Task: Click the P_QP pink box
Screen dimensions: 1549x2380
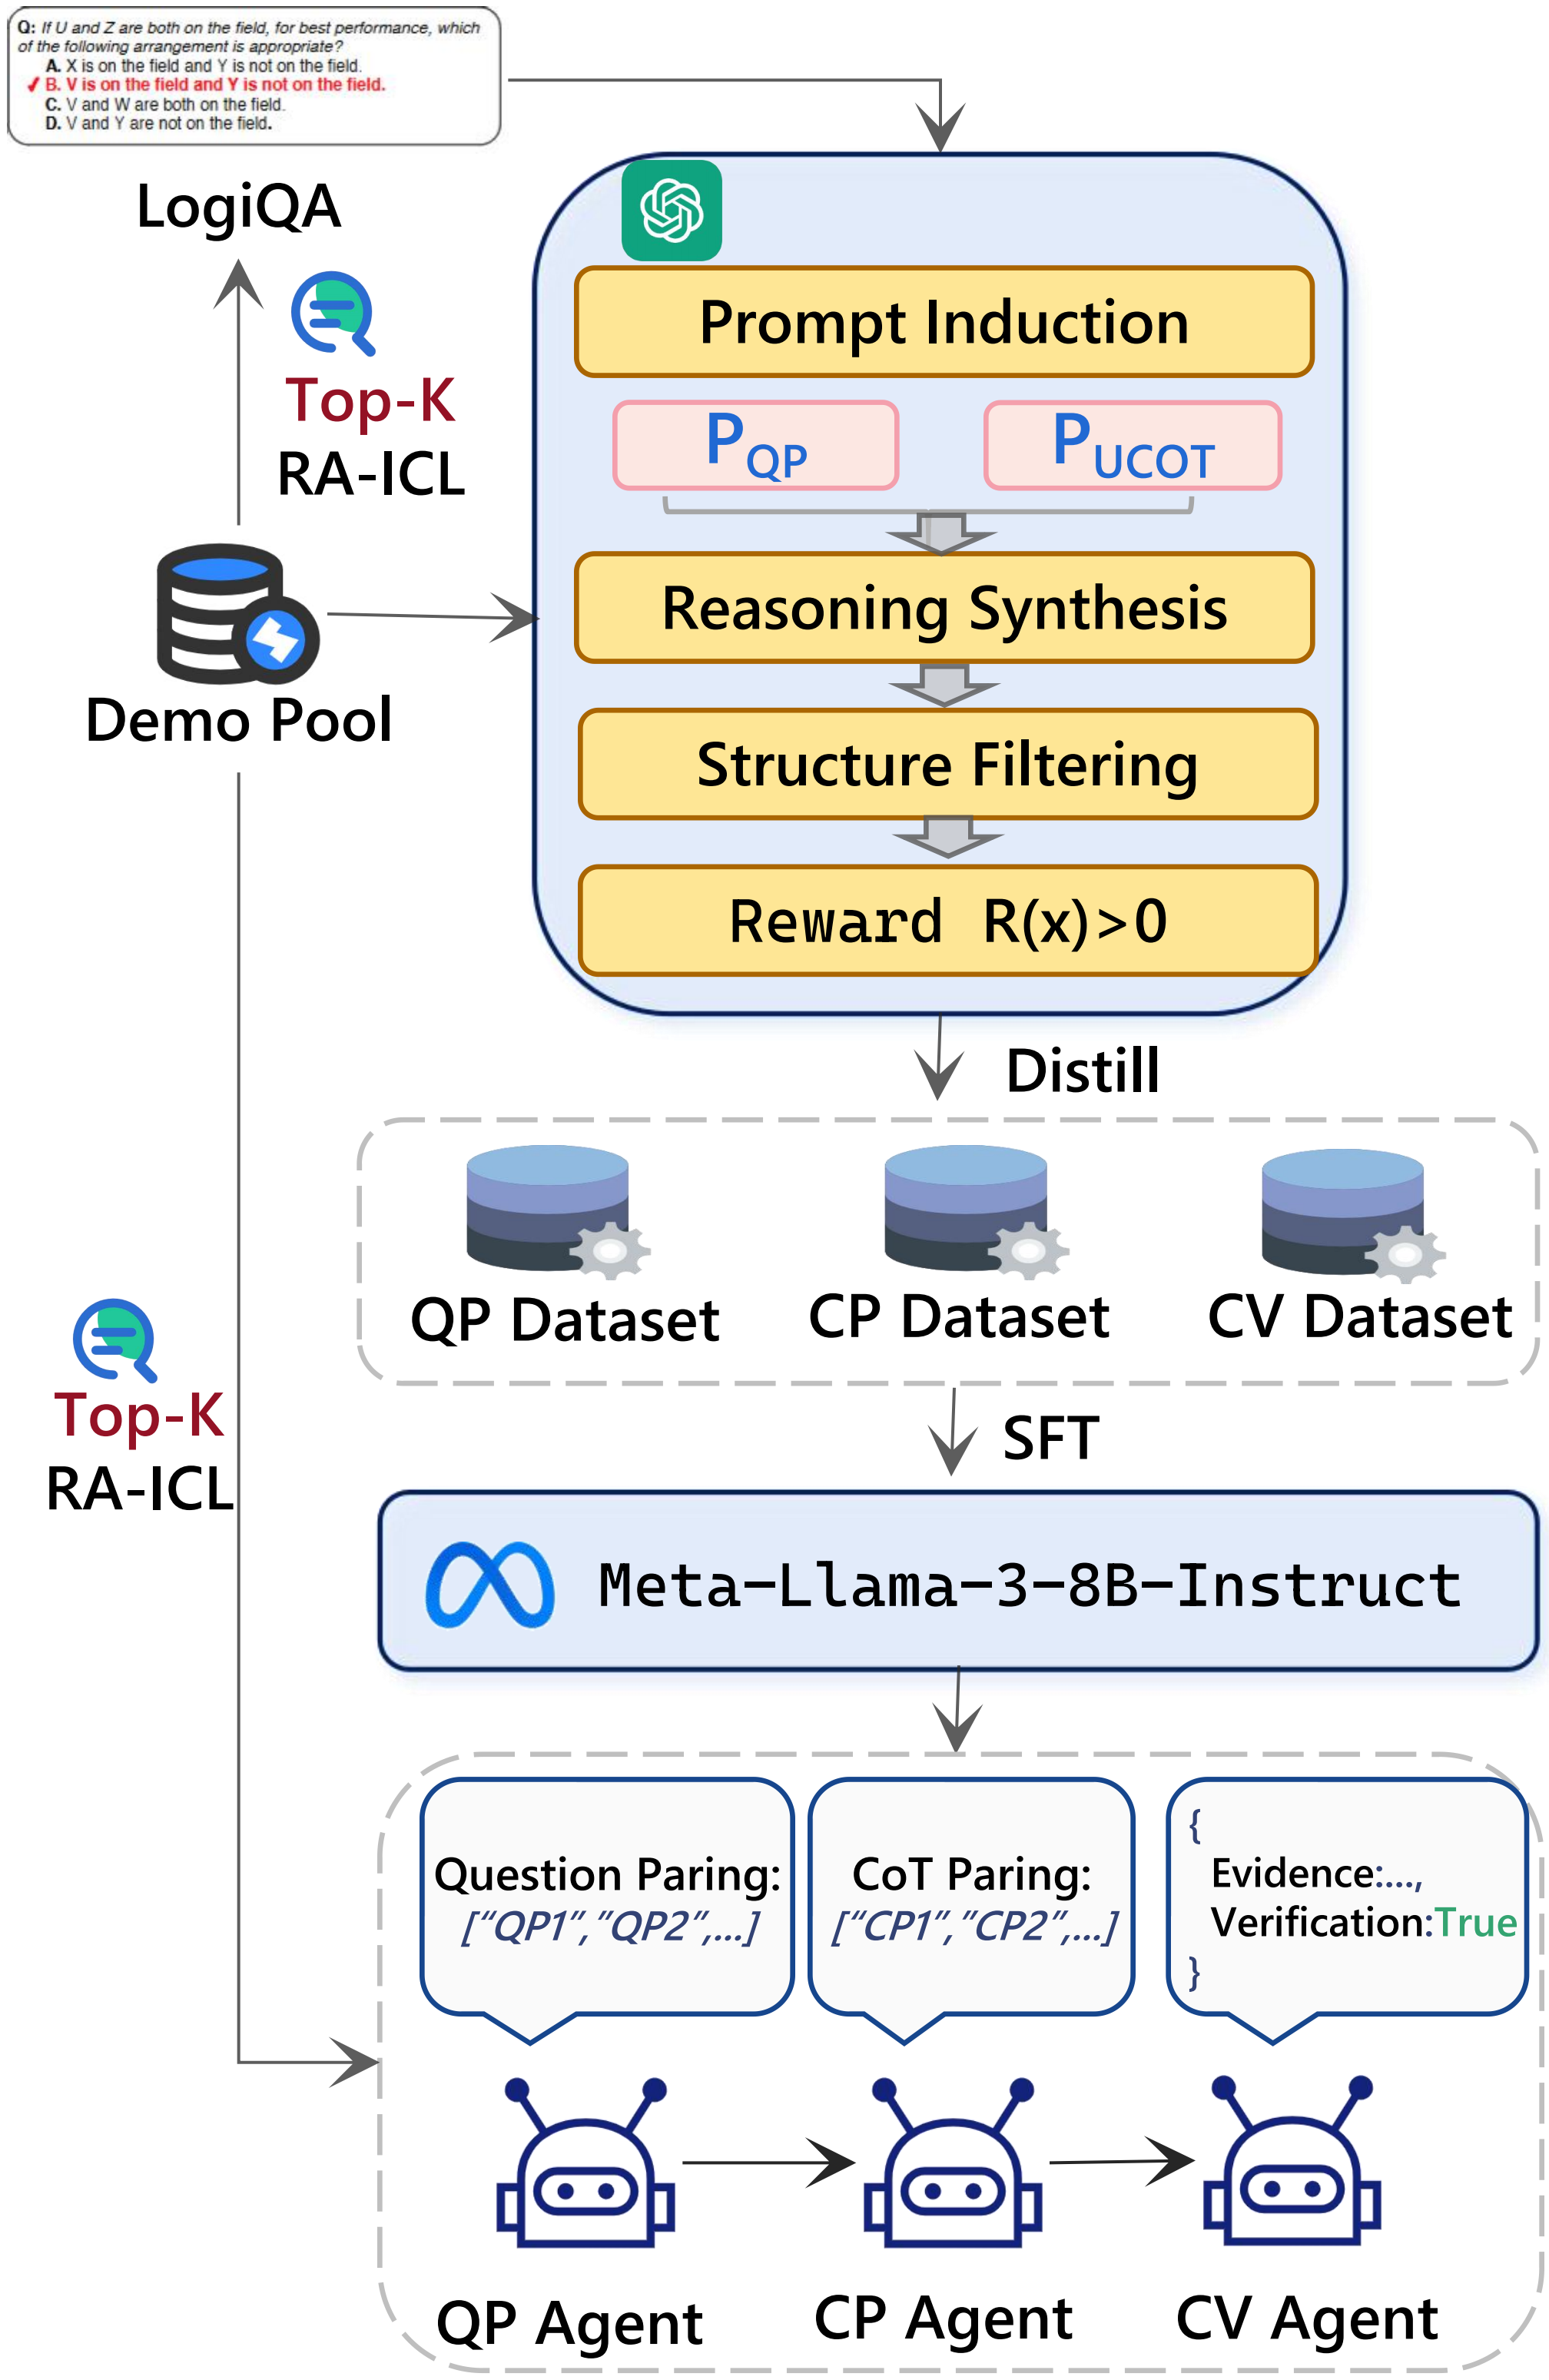Action: click(x=756, y=445)
